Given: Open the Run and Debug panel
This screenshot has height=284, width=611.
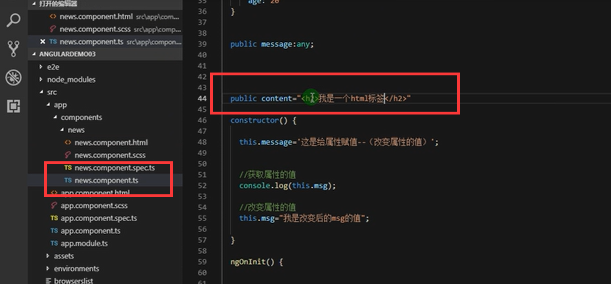Looking at the screenshot, I should click(x=13, y=77).
